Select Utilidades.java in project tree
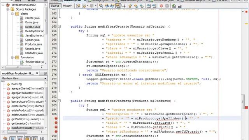 (x=34, y=53)
